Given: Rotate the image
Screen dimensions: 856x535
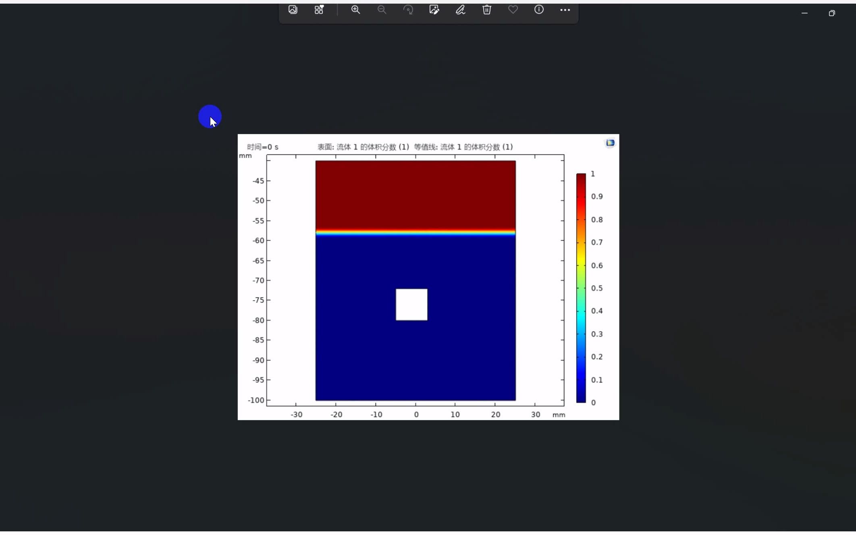Looking at the screenshot, I should click(x=408, y=10).
